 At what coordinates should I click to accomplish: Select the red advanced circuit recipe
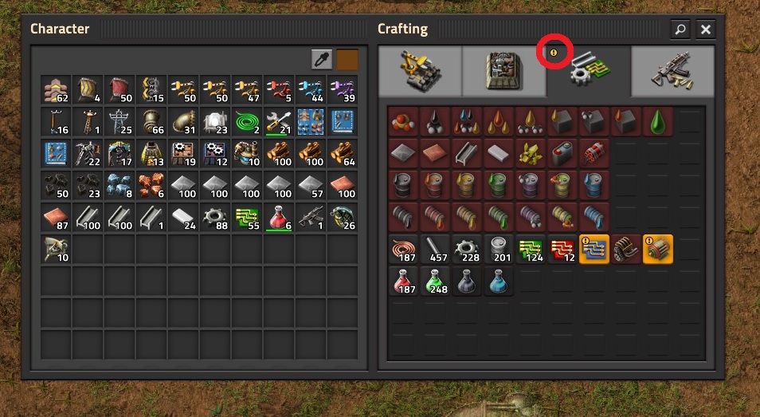562,250
